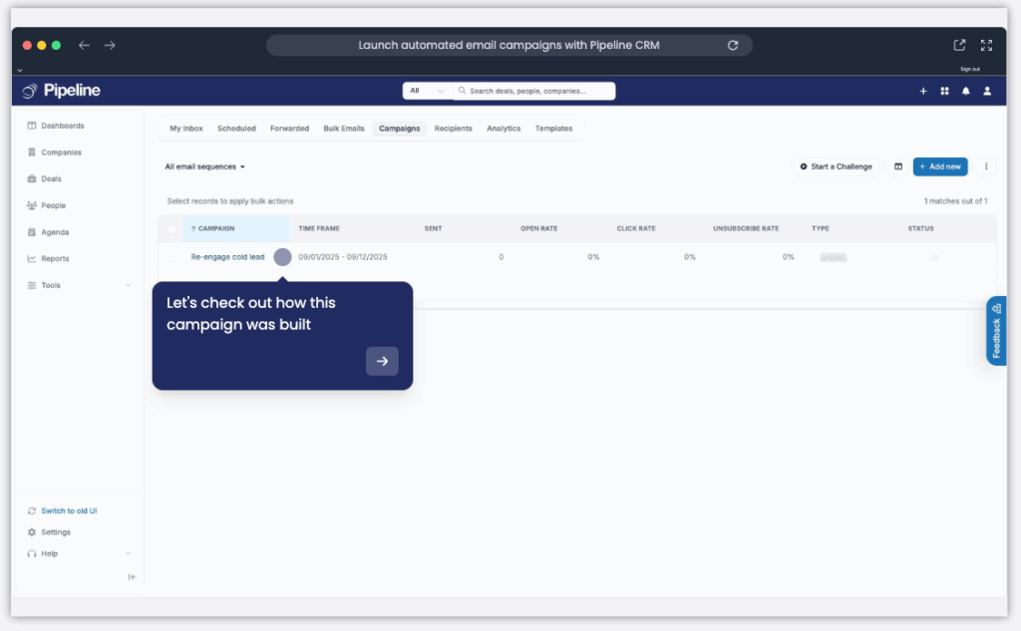
Task: Select Dashboards in the sidebar
Action: pos(62,125)
